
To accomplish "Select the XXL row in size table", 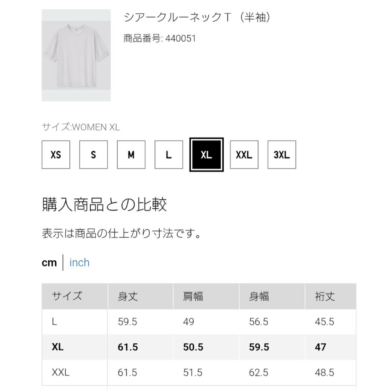I will [x=199, y=373].
